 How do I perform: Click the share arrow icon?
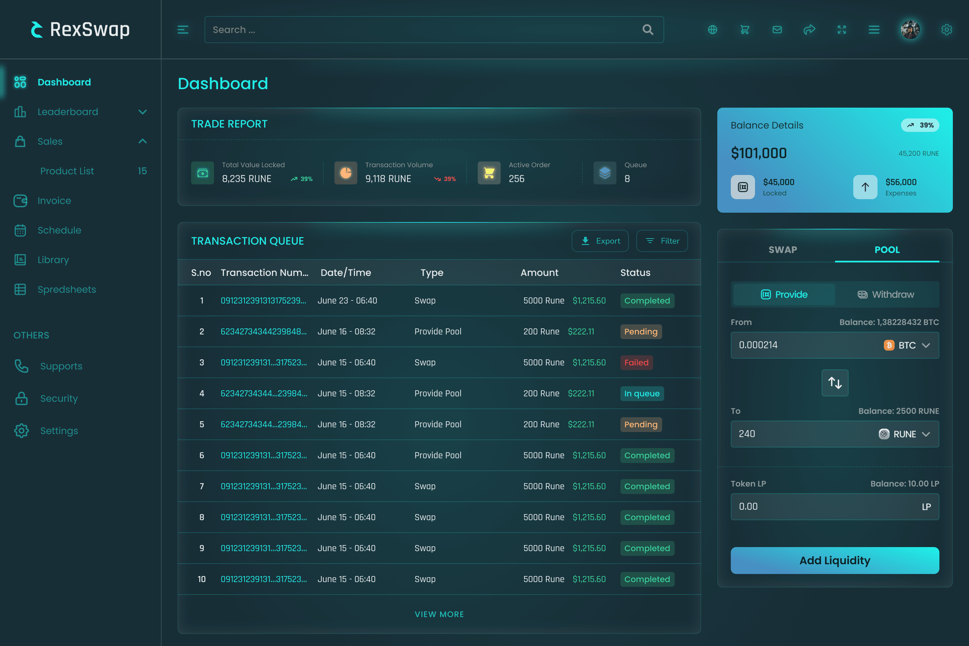coord(809,30)
